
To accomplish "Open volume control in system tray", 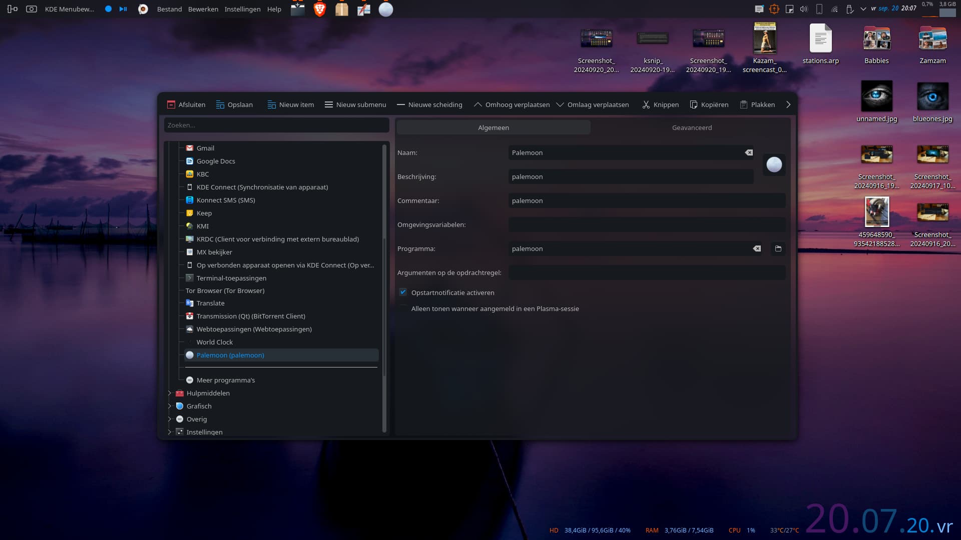I will pyautogui.click(x=804, y=9).
